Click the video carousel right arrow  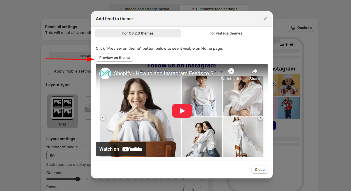[260, 118]
